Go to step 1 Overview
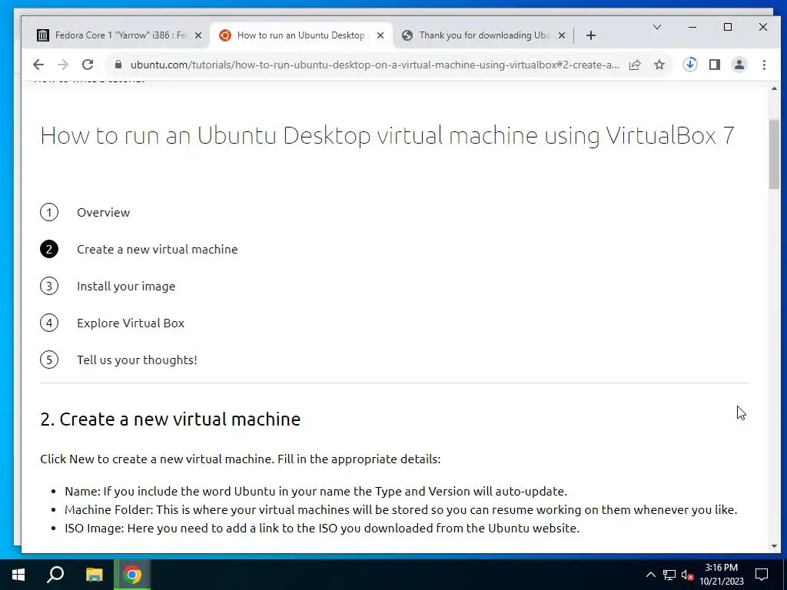Screen dimensions: 787x590 [104, 212]
